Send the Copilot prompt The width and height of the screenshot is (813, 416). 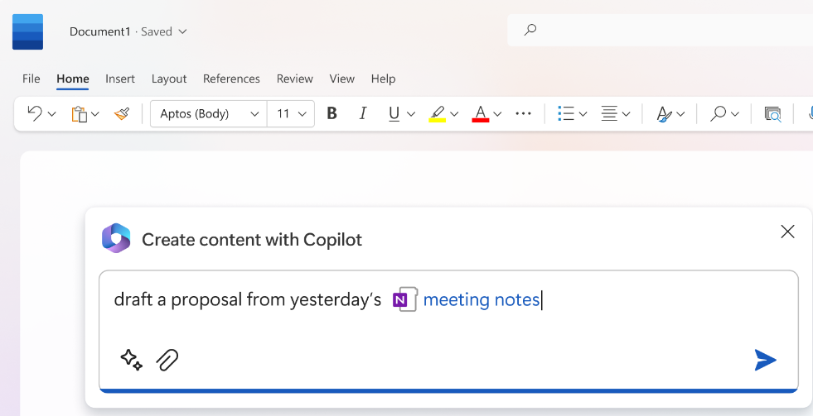(x=765, y=360)
